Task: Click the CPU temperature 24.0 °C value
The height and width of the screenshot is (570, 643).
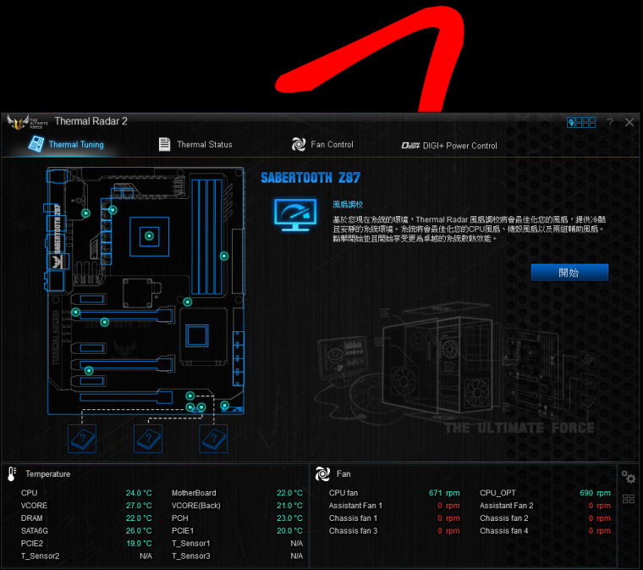Action: (139, 493)
